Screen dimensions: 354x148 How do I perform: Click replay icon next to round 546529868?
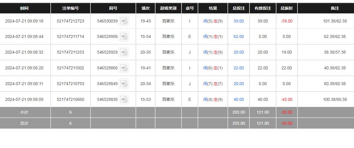[124, 68]
